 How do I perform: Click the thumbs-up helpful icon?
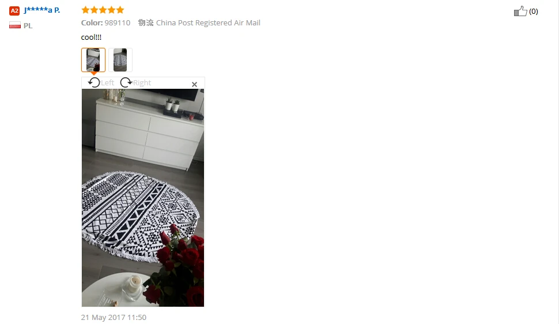coord(520,11)
